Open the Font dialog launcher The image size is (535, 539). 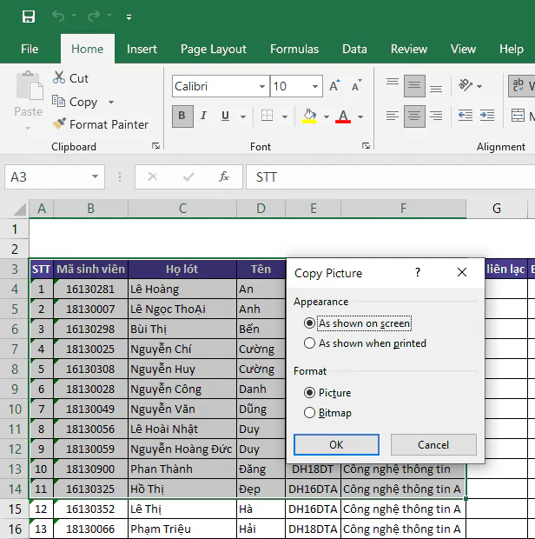(x=366, y=146)
